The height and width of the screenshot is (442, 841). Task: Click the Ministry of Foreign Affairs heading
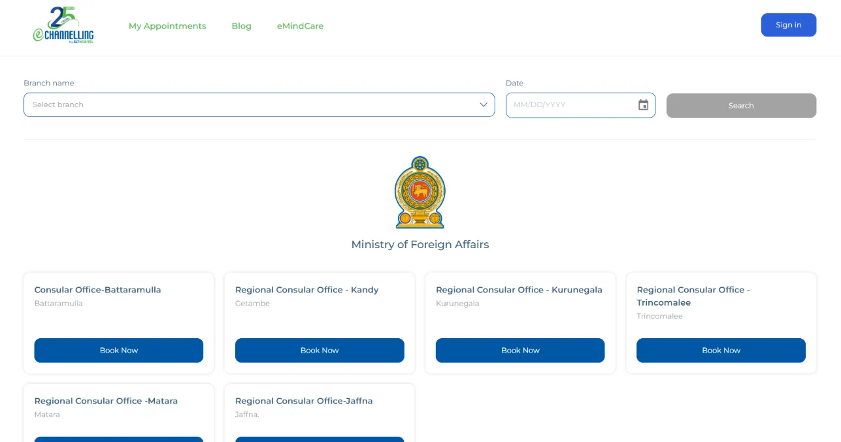420,244
